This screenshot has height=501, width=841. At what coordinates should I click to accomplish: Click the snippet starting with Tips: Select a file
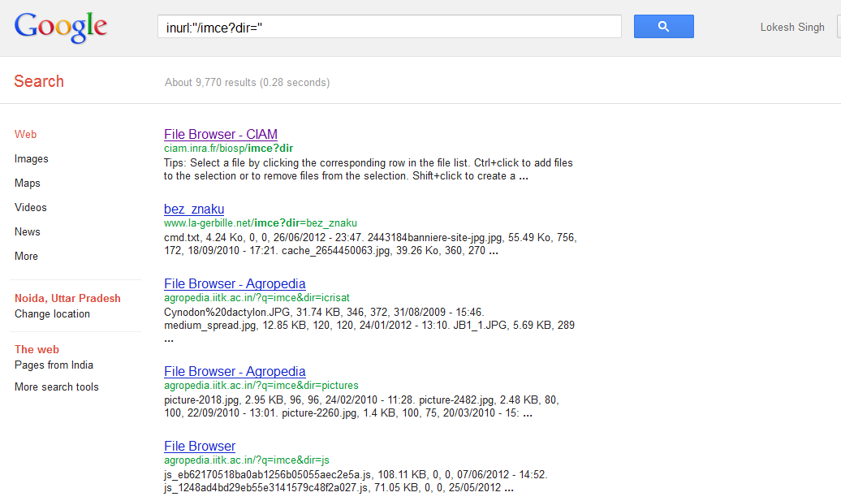coord(369,170)
